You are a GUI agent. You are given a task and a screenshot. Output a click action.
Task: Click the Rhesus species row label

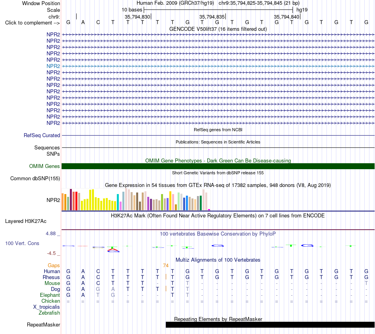click(x=51, y=277)
